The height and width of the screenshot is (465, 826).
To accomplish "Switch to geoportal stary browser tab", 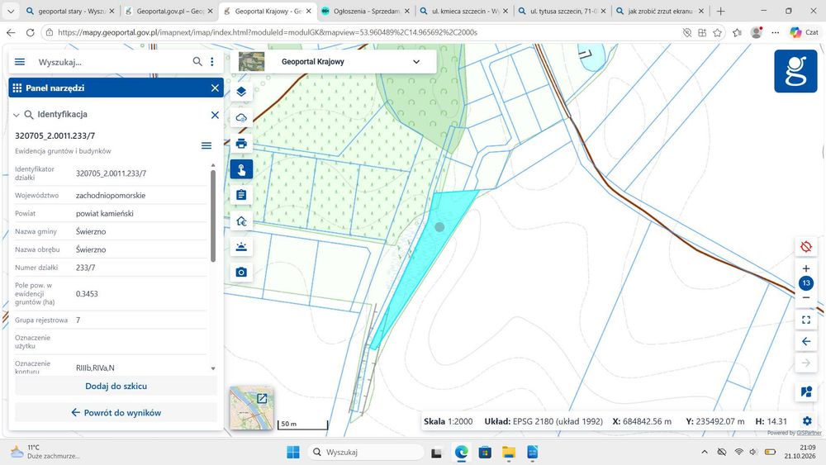I will pos(70,11).
